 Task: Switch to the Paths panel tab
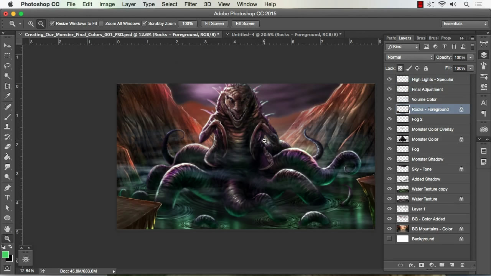pyautogui.click(x=390, y=38)
